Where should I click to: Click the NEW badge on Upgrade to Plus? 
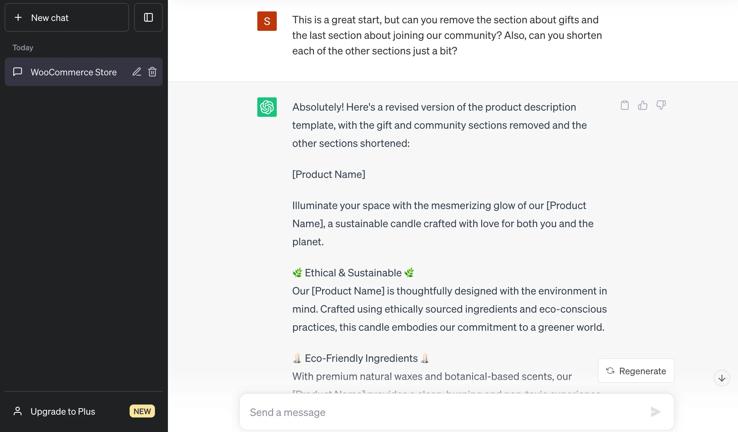(x=143, y=411)
